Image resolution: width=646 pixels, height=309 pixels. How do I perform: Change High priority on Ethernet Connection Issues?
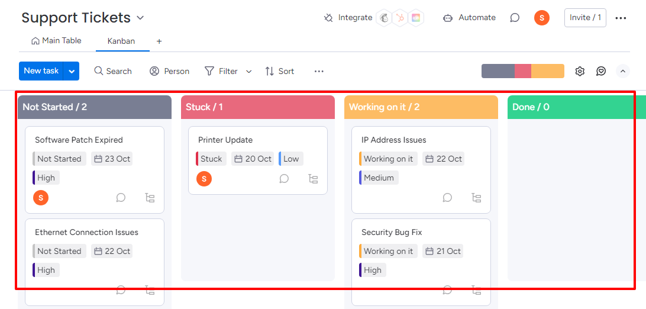click(46, 271)
